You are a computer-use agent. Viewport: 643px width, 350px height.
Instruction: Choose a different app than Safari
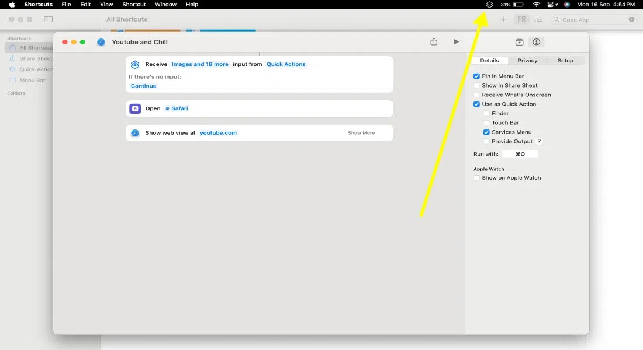click(x=177, y=108)
